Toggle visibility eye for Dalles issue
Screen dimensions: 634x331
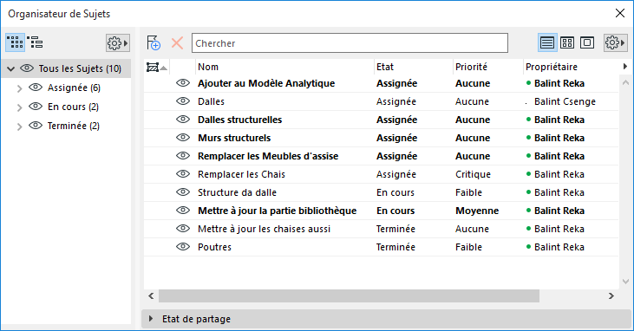pyautogui.click(x=183, y=101)
